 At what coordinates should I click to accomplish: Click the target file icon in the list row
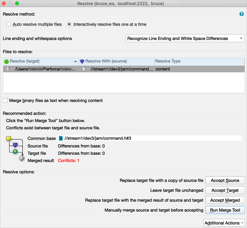(x=8, y=69)
